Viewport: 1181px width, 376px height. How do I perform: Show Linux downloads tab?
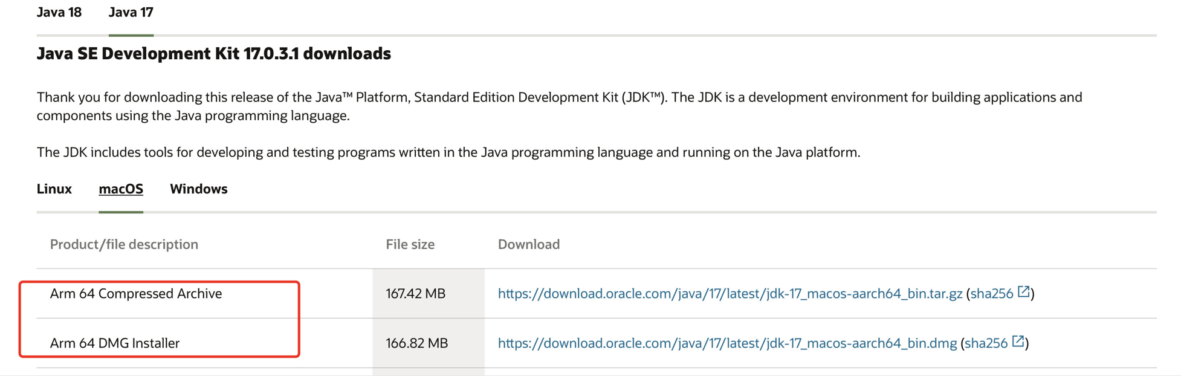[x=54, y=189]
